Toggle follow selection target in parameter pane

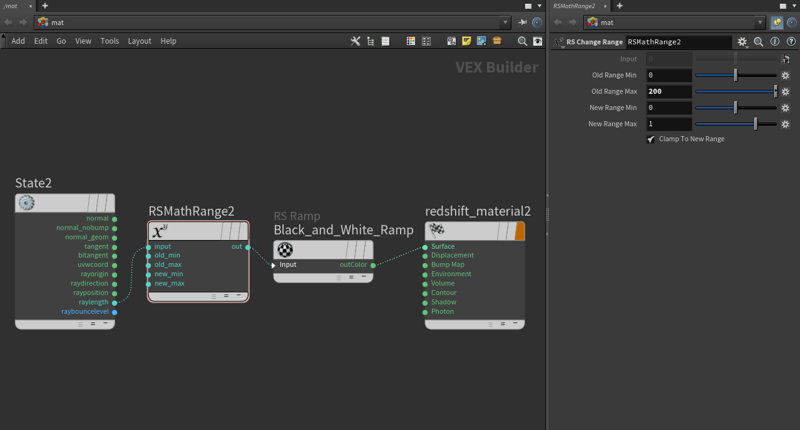pos(792,22)
